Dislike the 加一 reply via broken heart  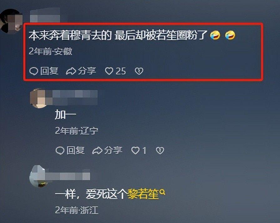coord(160,150)
